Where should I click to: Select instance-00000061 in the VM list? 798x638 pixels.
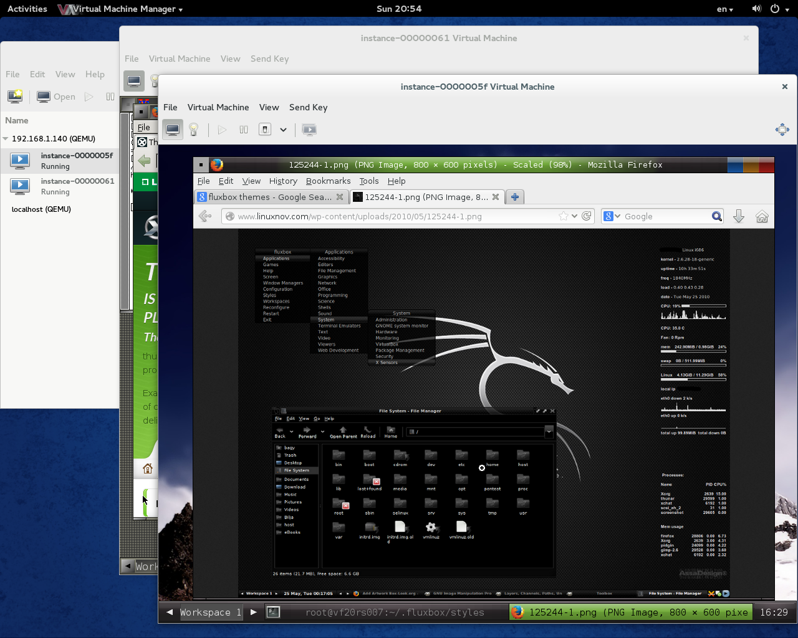(60, 186)
